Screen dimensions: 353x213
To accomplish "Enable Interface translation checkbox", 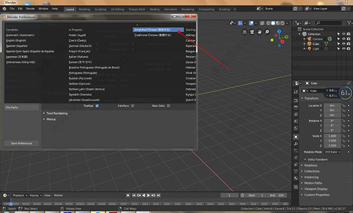I will 132,106.
